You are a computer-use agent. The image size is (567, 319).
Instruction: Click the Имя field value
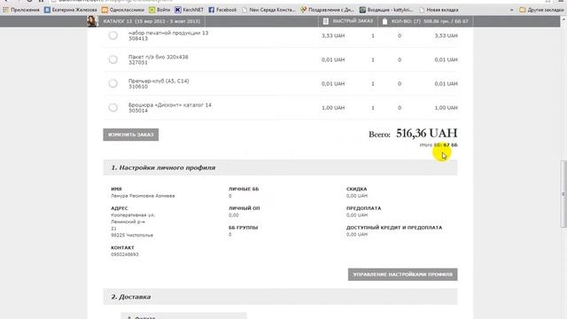[143, 196]
